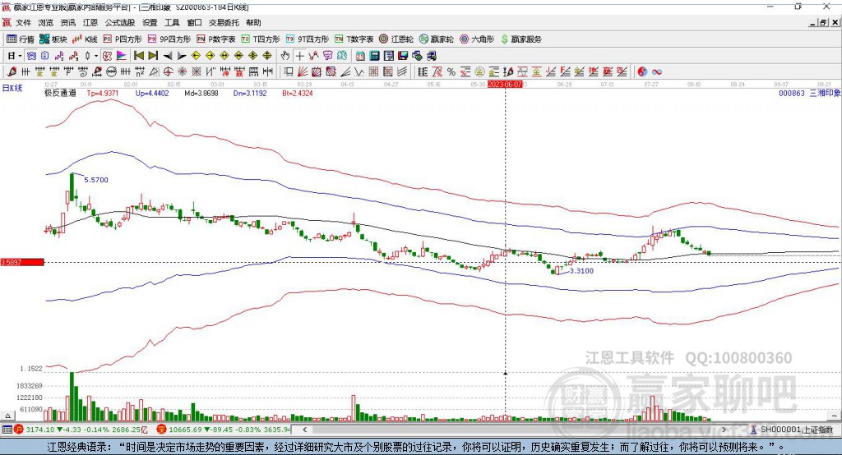Click the red 3.5897 price tag
The height and width of the screenshot is (455, 842).
[x=22, y=262]
